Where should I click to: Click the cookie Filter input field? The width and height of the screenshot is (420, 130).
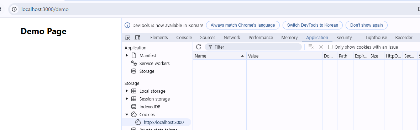pyautogui.click(x=253, y=47)
